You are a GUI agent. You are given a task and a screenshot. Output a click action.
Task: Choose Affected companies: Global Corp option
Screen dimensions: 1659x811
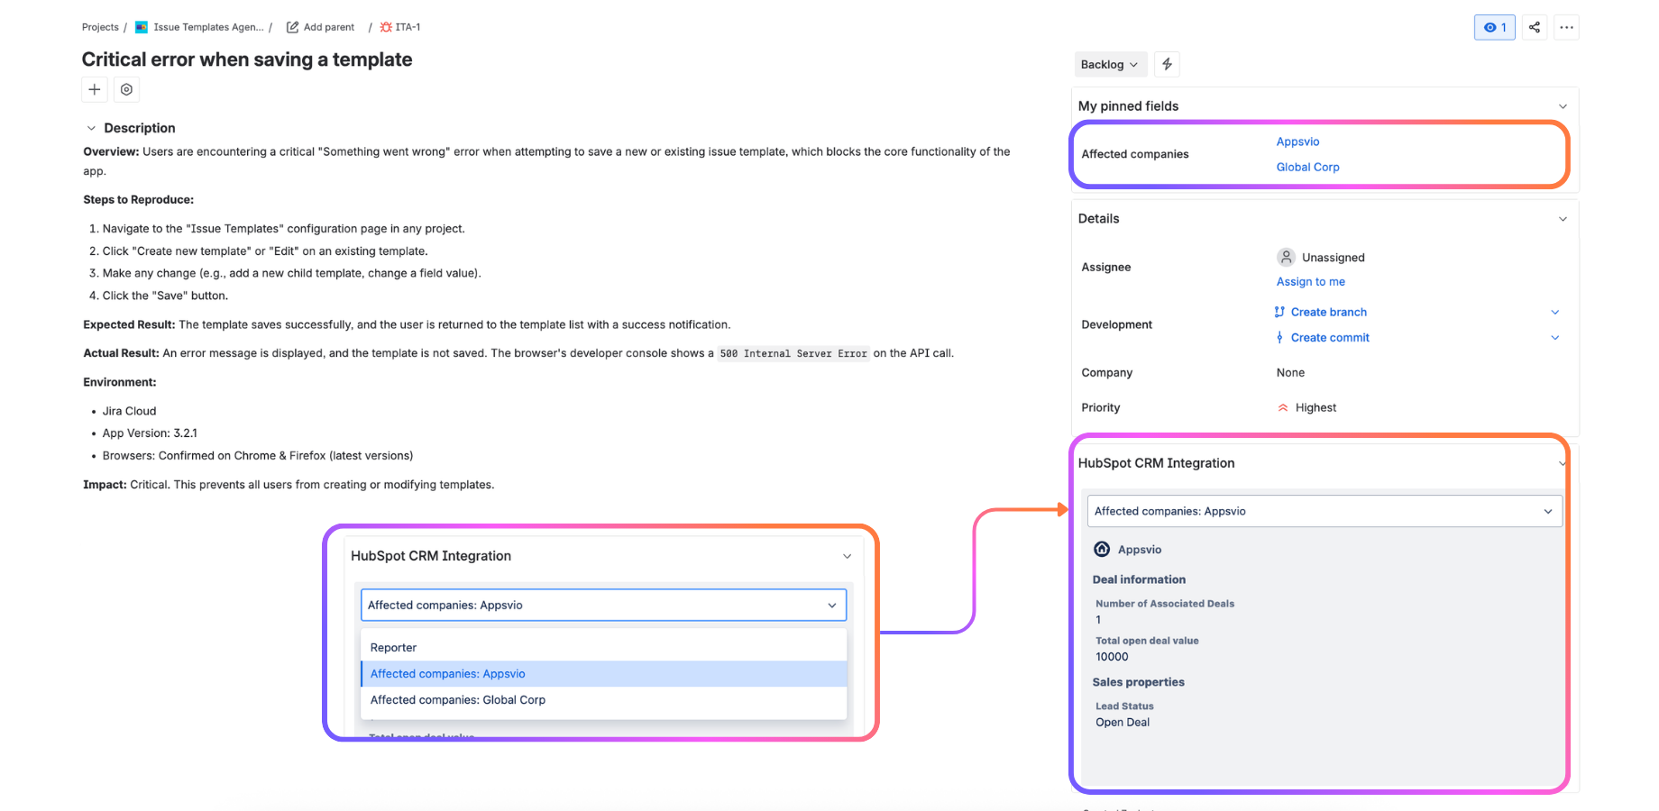tap(458, 699)
